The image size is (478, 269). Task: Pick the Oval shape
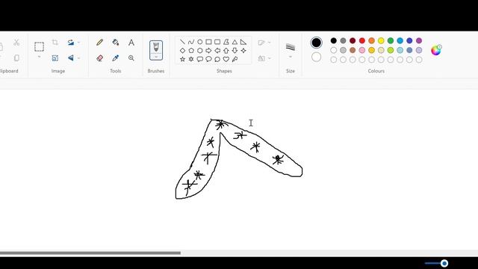pos(200,42)
